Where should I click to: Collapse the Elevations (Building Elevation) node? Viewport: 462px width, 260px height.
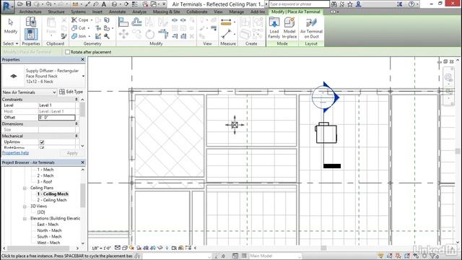point(25,218)
